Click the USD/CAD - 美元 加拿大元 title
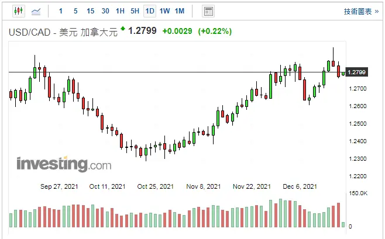The width and height of the screenshot is (385, 239). (x=63, y=32)
